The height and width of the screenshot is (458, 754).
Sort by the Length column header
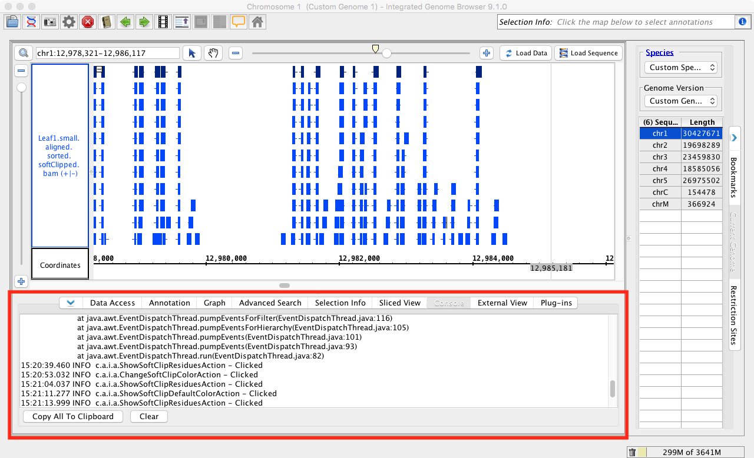(702, 122)
